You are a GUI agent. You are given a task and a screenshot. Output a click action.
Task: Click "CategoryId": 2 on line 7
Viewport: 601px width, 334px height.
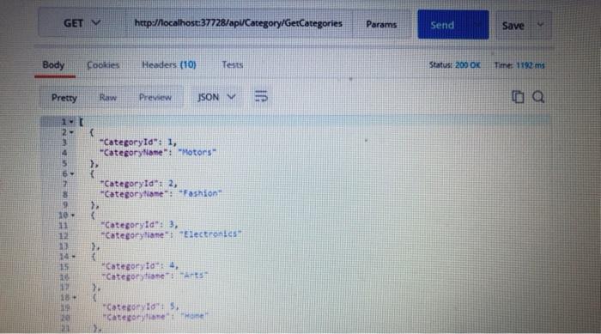pyautogui.click(x=139, y=184)
